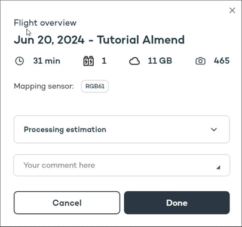Image resolution: width=242 pixels, height=227 pixels.
Task: Click the Tutorial Almend name text
Action: click(x=141, y=40)
